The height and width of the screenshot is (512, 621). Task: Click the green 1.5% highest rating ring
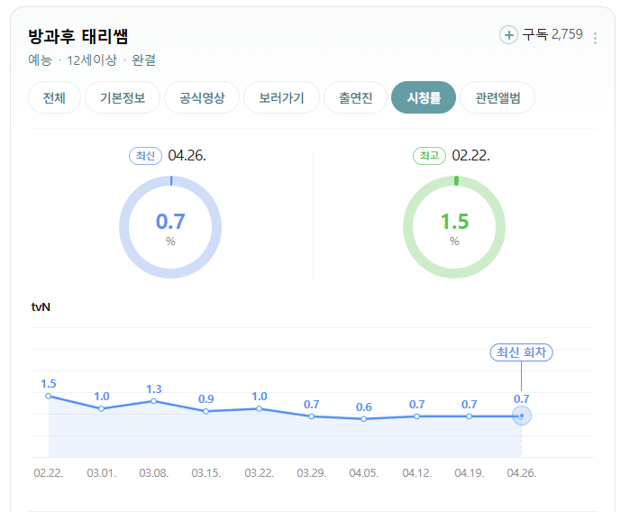click(454, 227)
